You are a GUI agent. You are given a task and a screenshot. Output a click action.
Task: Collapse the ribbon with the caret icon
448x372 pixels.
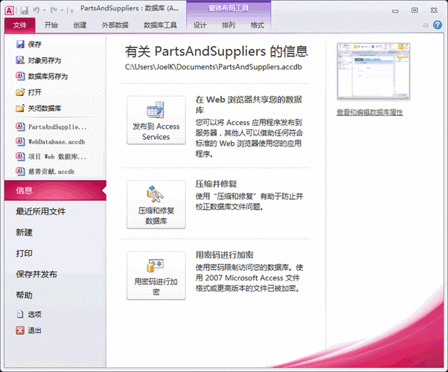[x=426, y=25]
